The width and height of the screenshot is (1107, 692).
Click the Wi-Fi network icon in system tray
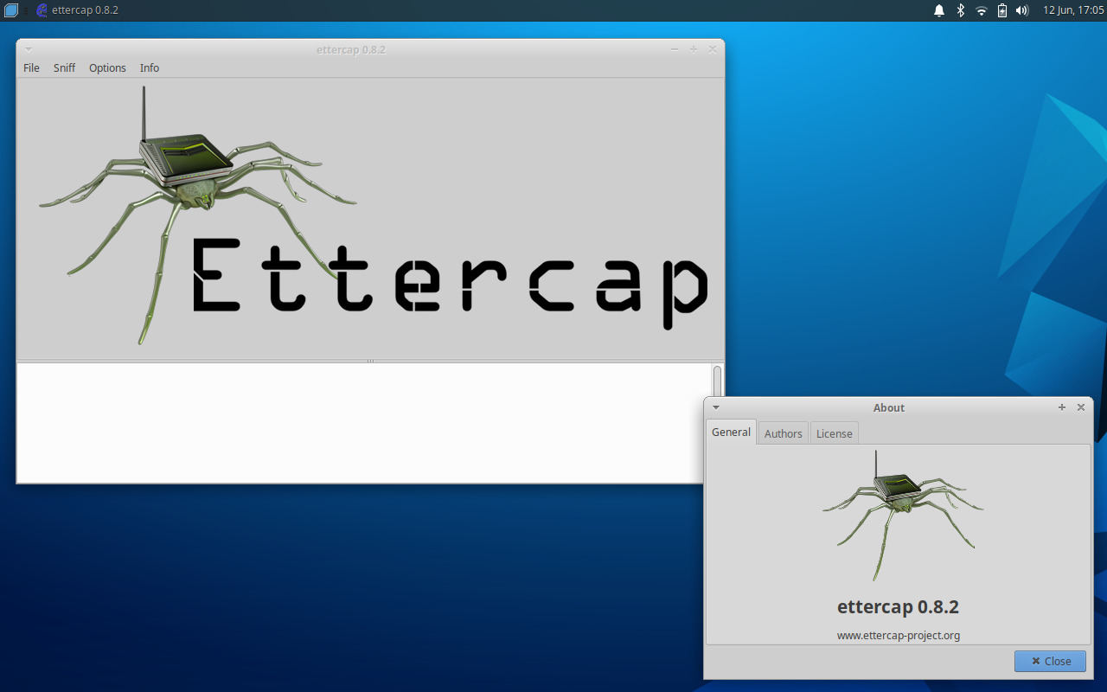(x=981, y=10)
